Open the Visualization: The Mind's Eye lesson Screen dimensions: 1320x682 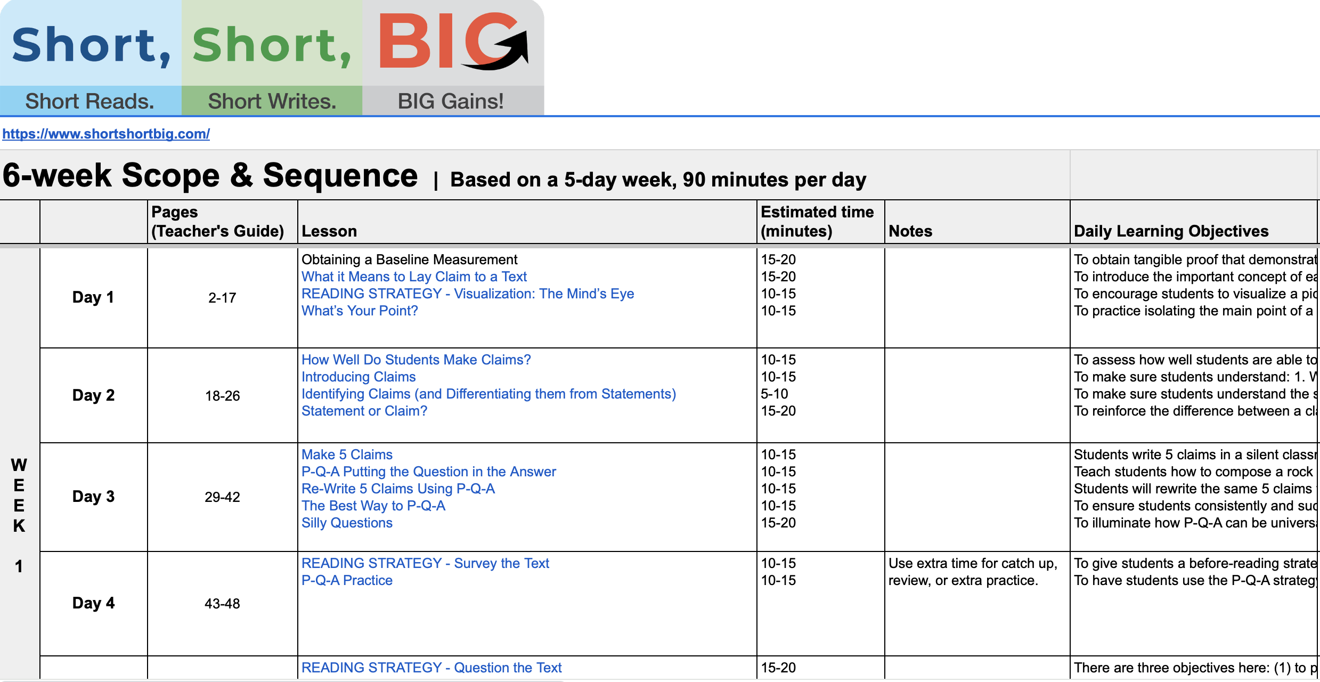click(467, 294)
